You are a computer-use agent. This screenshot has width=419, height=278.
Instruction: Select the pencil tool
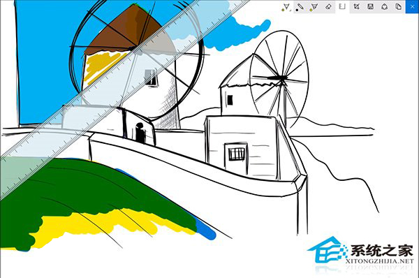click(300, 7)
